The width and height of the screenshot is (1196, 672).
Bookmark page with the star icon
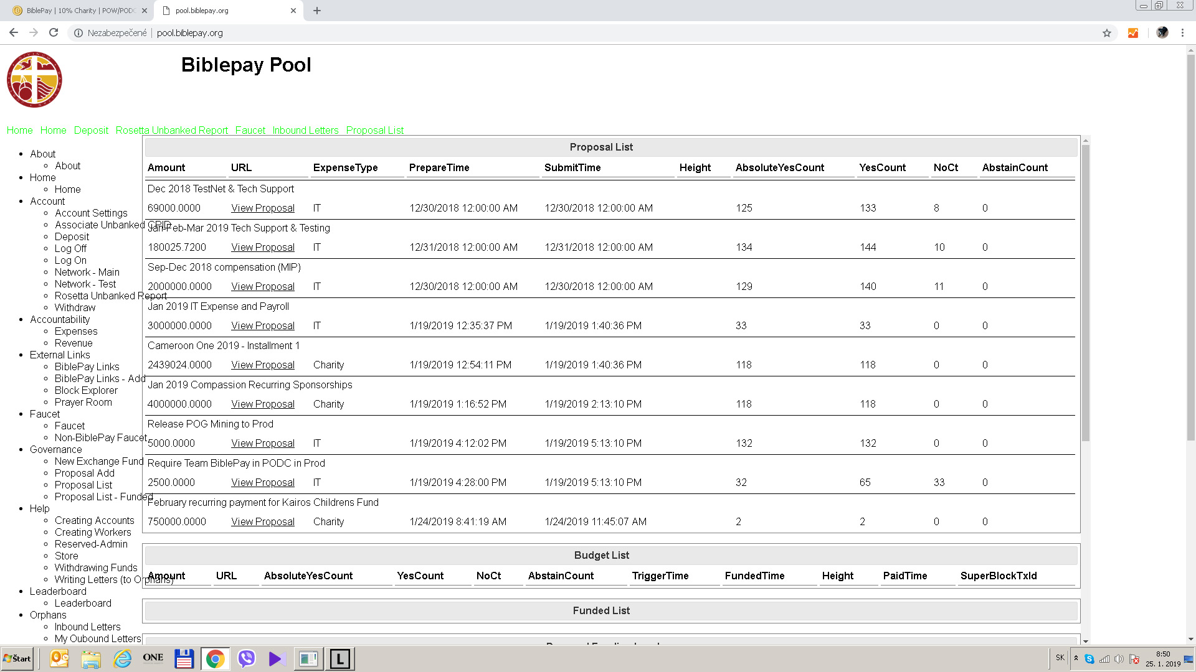[x=1107, y=33]
